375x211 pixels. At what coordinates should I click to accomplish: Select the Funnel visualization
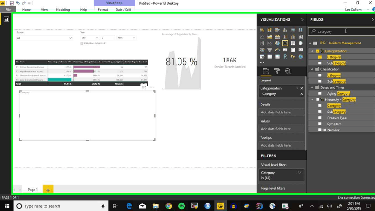coord(269,50)
